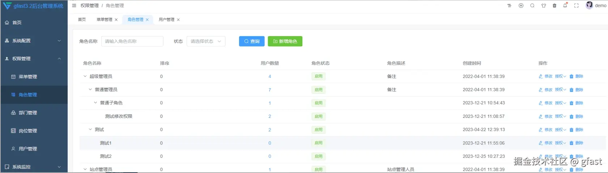
Task: Click 修改 link for 测试1 row
Action: [x=548, y=143]
